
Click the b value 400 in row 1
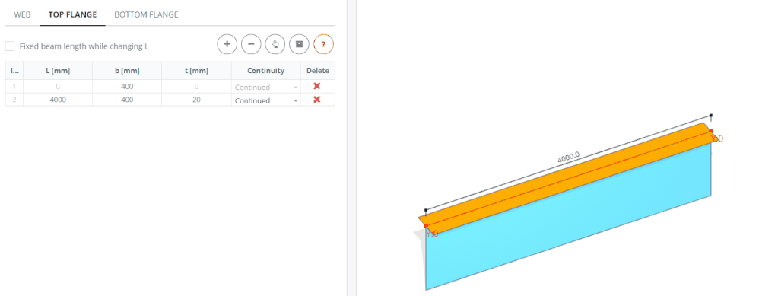127,87
